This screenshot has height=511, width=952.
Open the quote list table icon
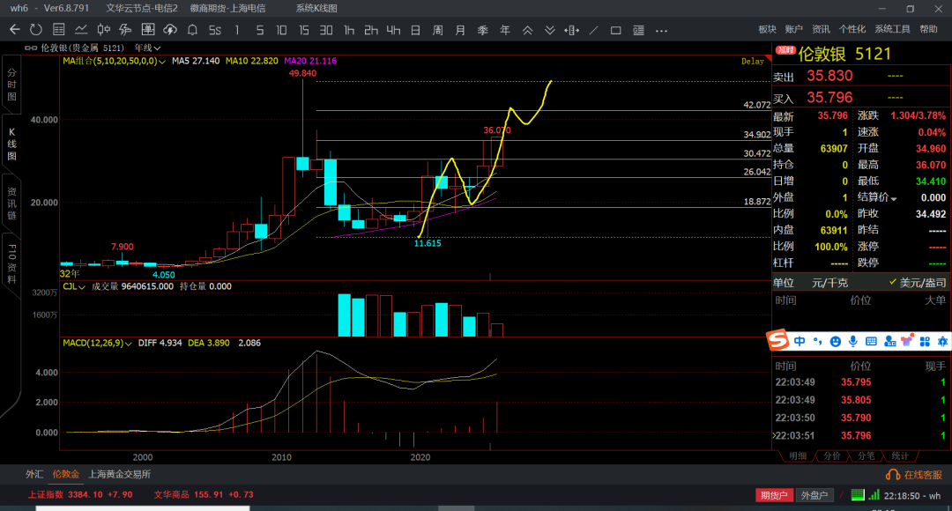tap(59, 30)
